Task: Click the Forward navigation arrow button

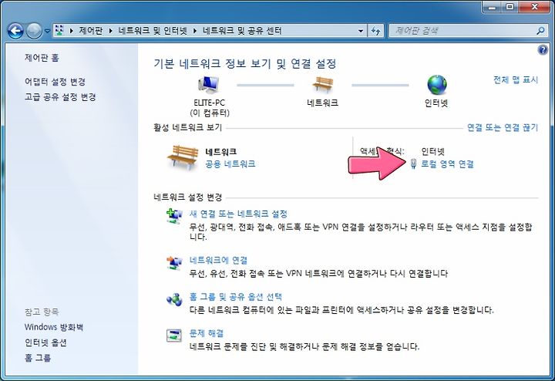Action: [35, 31]
